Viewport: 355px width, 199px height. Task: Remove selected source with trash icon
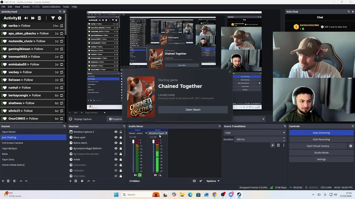point(76,181)
